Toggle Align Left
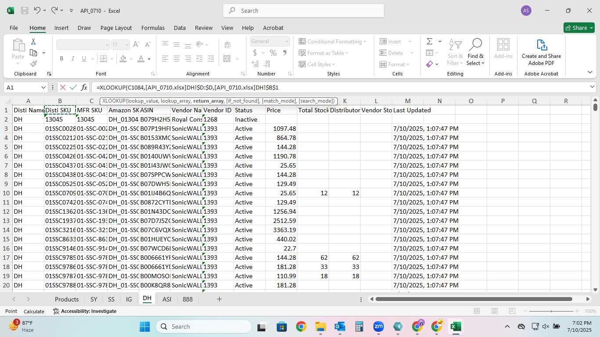Screen dimensions: 600x337 click(x=165, y=58)
